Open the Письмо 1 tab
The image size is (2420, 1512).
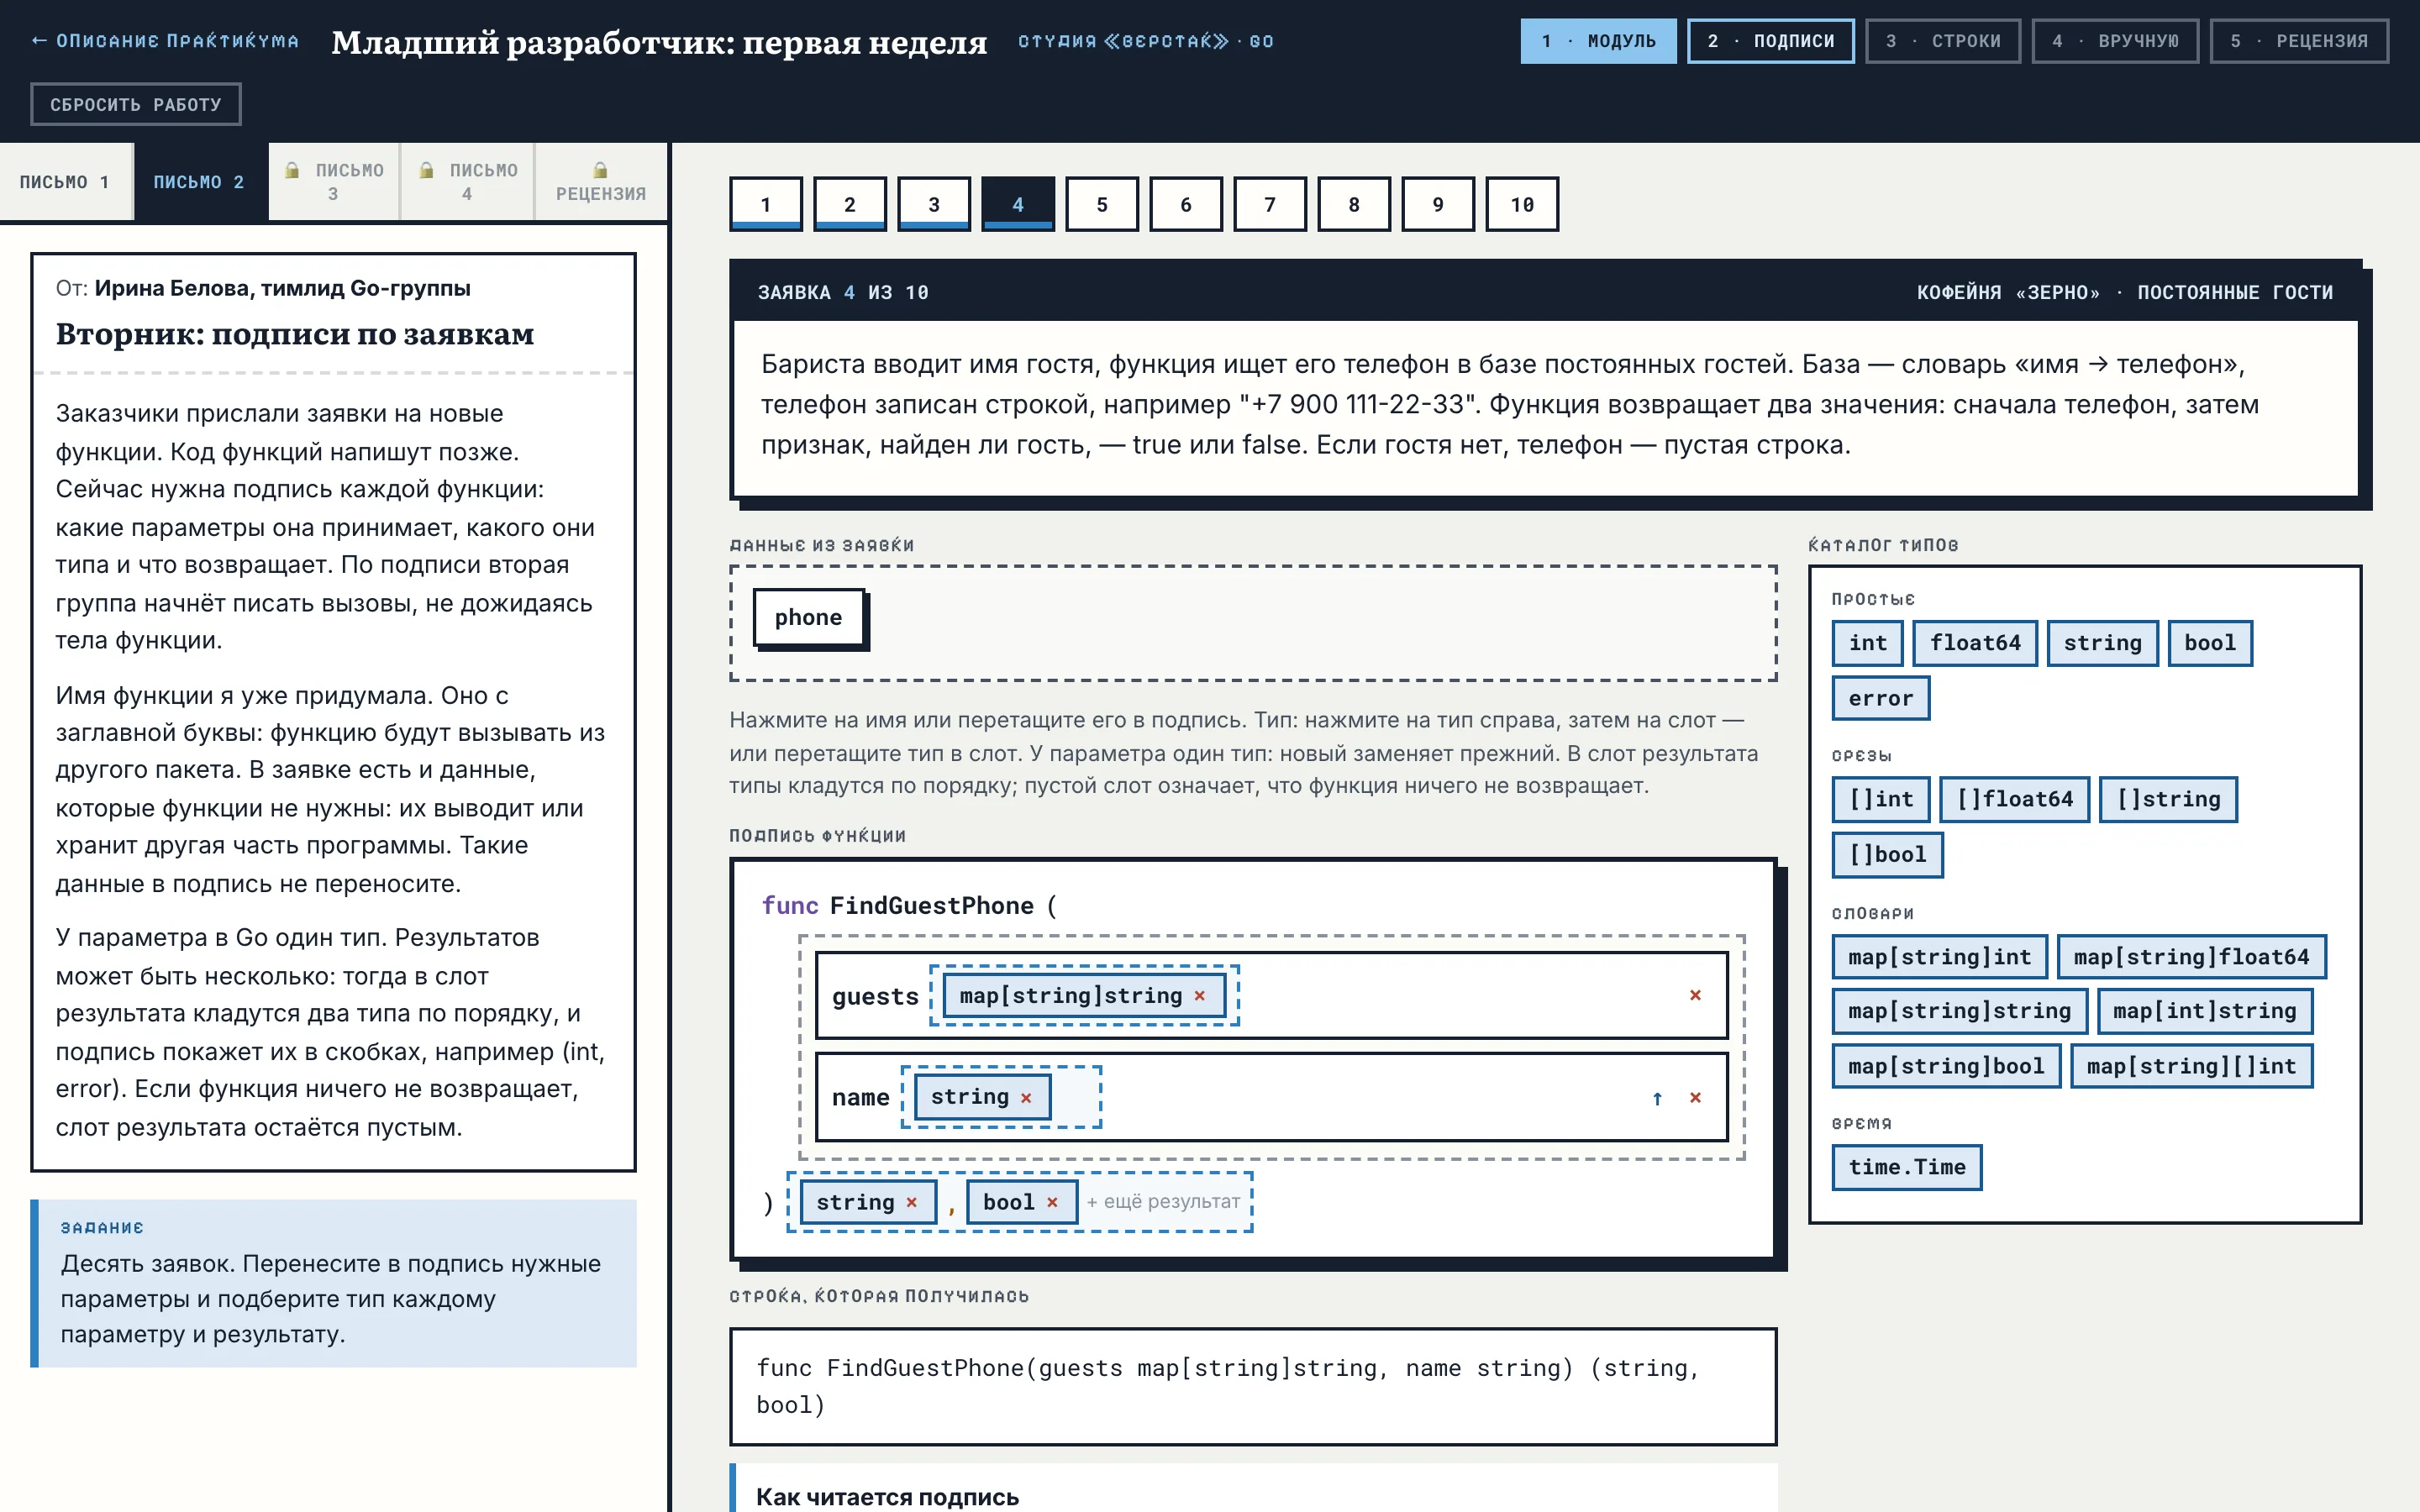point(66,181)
